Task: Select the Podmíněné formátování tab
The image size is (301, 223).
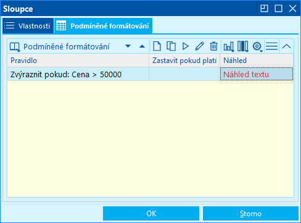Action: tap(103, 26)
